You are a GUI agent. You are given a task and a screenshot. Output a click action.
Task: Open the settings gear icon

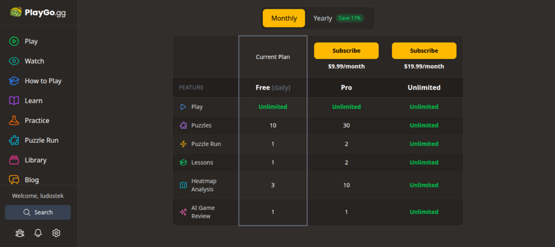(x=56, y=233)
